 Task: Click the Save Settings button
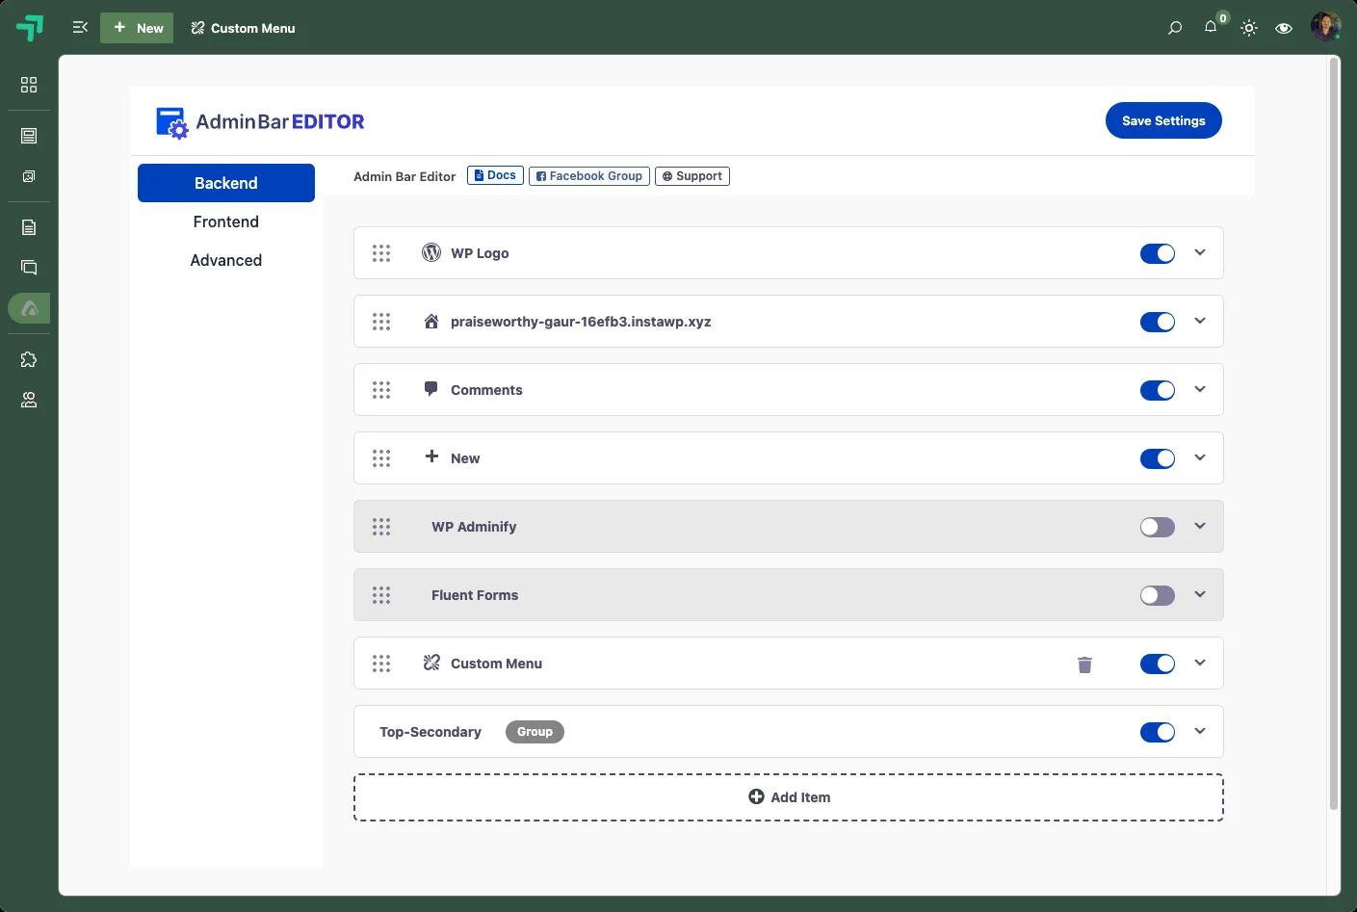pos(1163,120)
